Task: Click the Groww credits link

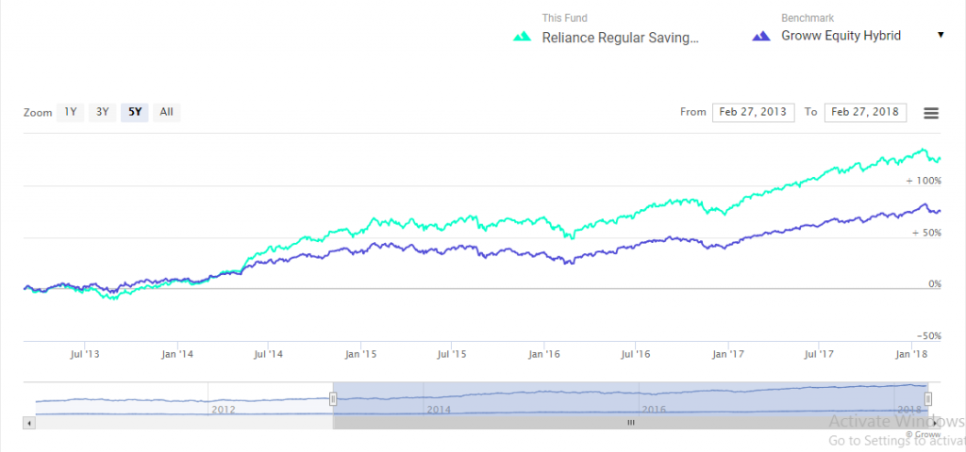Action: pyautogui.click(x=923, y=435)
